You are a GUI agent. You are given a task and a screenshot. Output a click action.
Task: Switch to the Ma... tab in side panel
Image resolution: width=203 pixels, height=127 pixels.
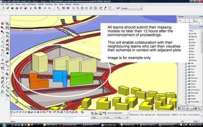[x=198, y=109]
